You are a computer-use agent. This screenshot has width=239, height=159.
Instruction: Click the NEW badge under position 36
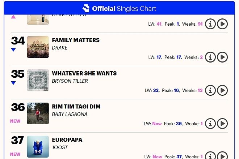pyautogui.click(x=15, y=121)
